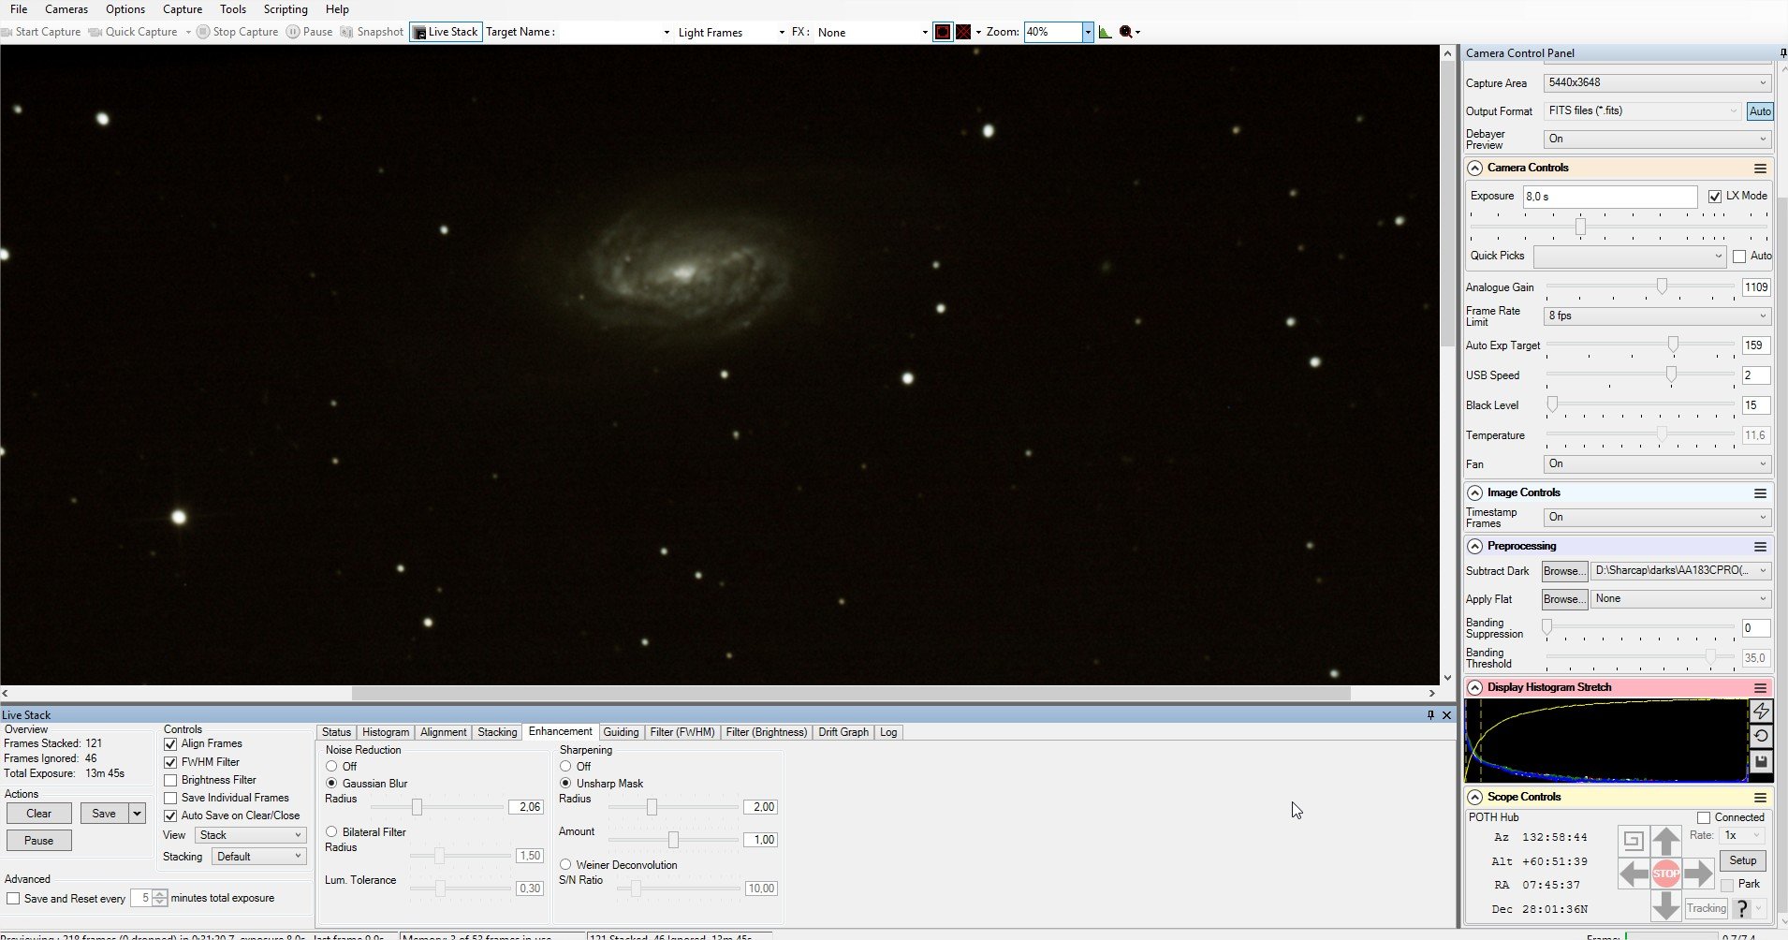1788x940 pixels.
Task: Click the Stop Capture toolbar button
Action: pyautogui.click(x=237, y=32)
